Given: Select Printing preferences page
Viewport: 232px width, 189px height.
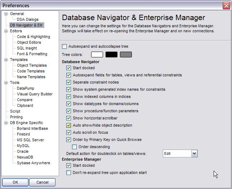Looking at the screenshot, I should pos(17,117).
